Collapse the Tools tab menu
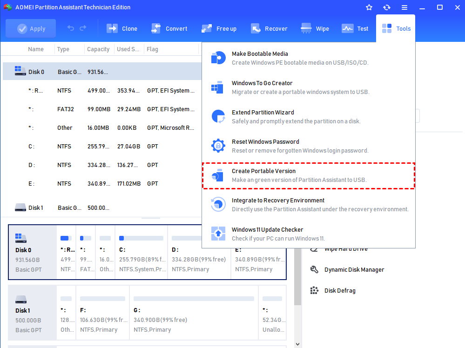465x348 pixels. (x=396, y=28)
